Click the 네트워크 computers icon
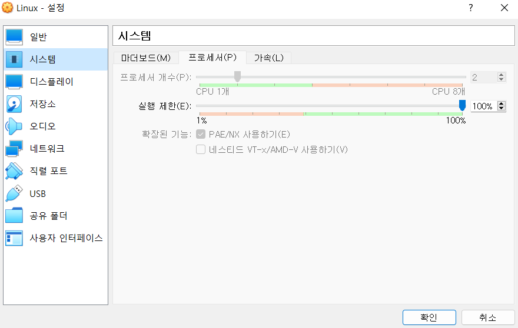This screenshot has width=518, height=328. 14,149
